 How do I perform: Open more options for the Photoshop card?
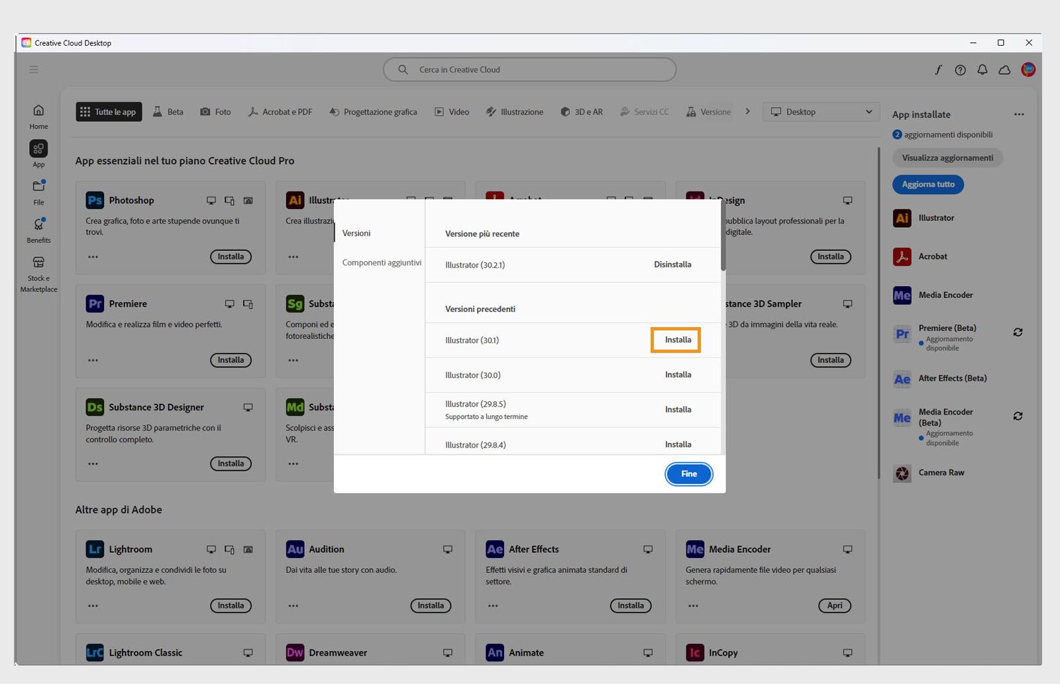(93, 257)
